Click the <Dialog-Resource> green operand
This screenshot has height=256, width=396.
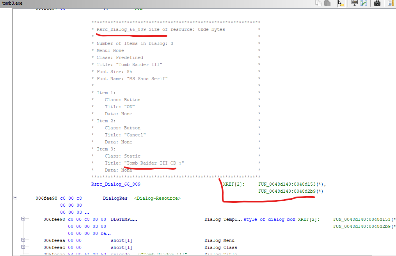pyautogui.click(x=157, y=198)
